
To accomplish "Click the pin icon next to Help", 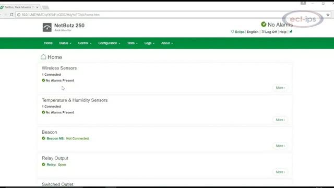I will tap(291, 32).
